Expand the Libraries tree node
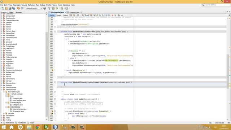This screenshot has height=130, width=231. tap(4, 113)
